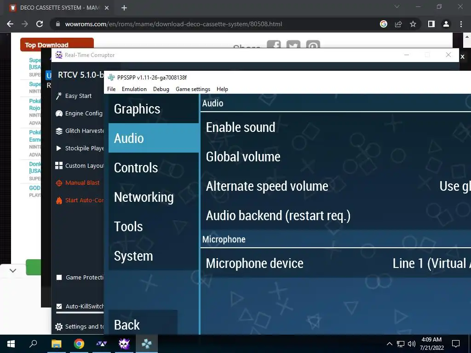
Task: Open PPSSPP Debug menu
Action: click(161, 89)
